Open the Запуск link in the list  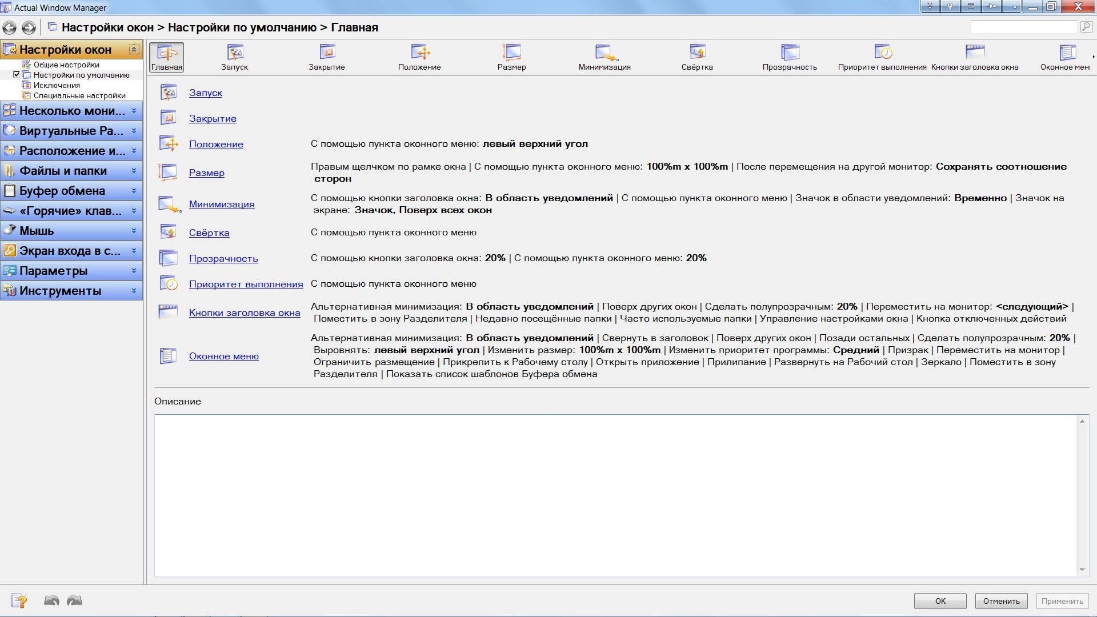tap(206, 93)
